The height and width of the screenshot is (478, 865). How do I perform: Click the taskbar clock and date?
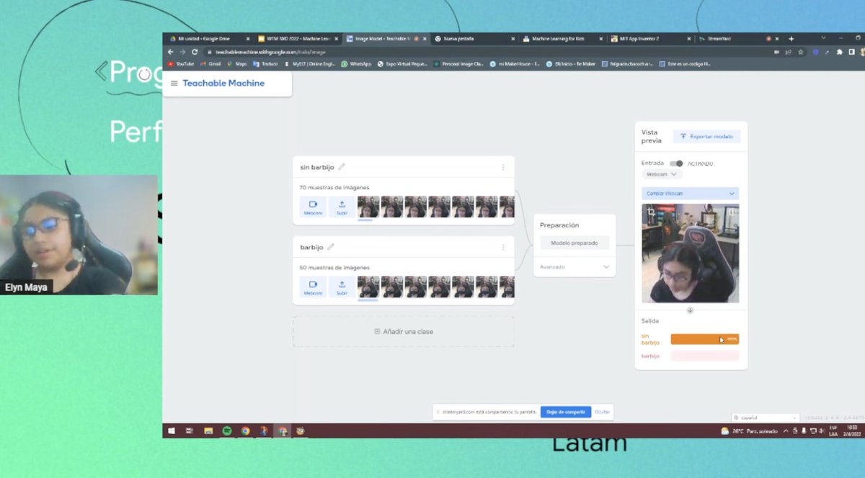pyautogui.click(x=853, y=430)
